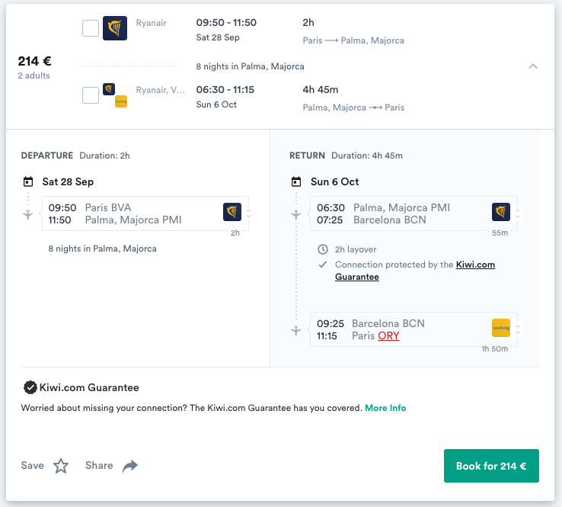562x507 pixels.
Task: Click calendar icon next to Sat 28 Sep
Action: pyautogui.click(x=28, y=181)
